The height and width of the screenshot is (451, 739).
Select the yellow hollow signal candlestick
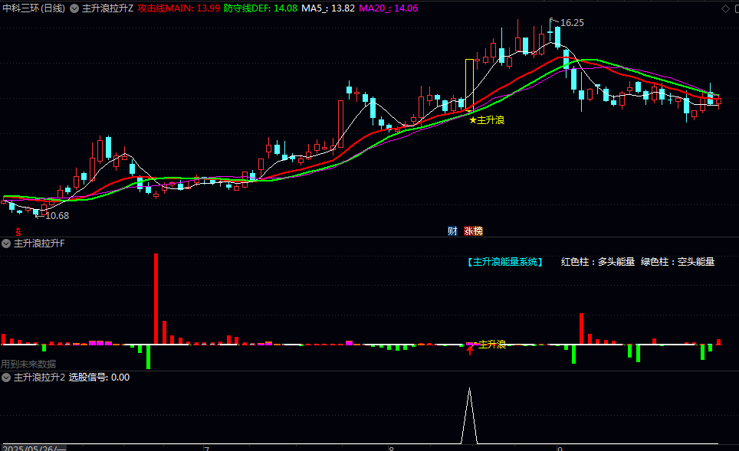469,83
